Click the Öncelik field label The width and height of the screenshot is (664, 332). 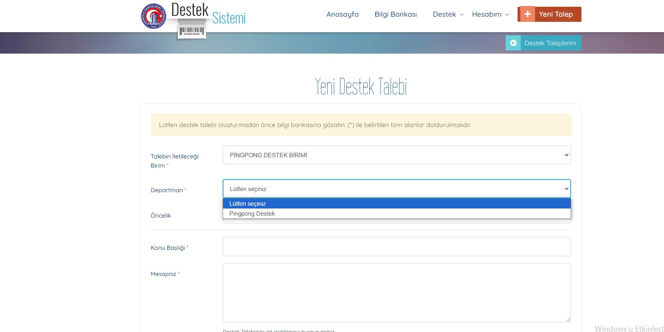click(161, 216)
